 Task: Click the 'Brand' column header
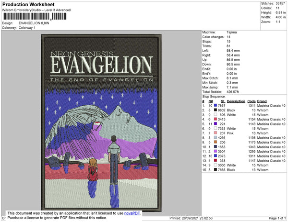[262, 101]
